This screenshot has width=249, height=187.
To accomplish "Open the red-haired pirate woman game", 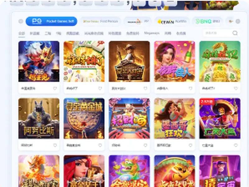I will tap(84, 171).
